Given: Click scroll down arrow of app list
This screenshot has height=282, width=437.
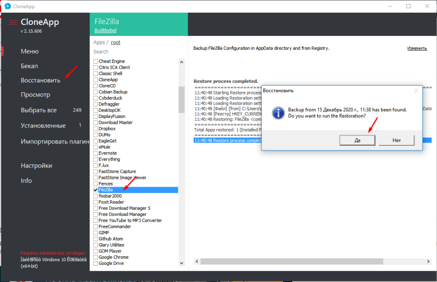Looking at the screenshot, I should (181, 263).
